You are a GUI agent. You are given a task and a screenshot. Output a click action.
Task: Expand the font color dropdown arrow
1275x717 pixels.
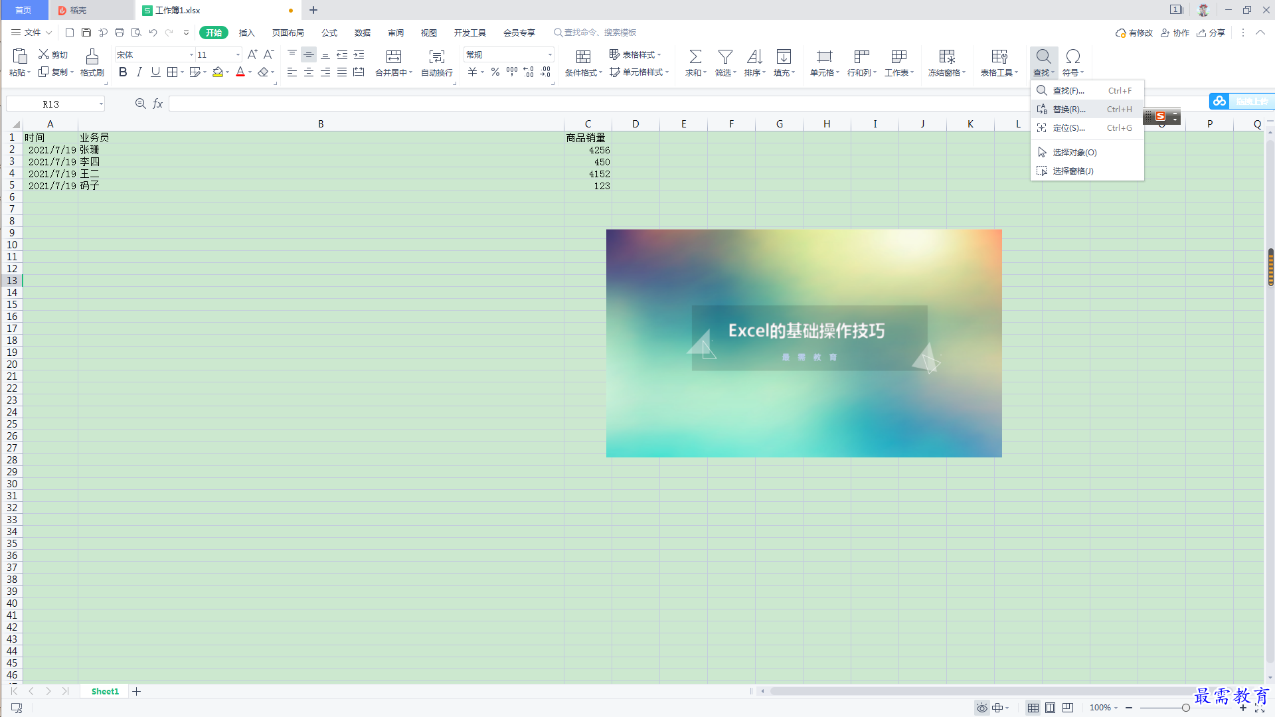click(x=250, y=72)
